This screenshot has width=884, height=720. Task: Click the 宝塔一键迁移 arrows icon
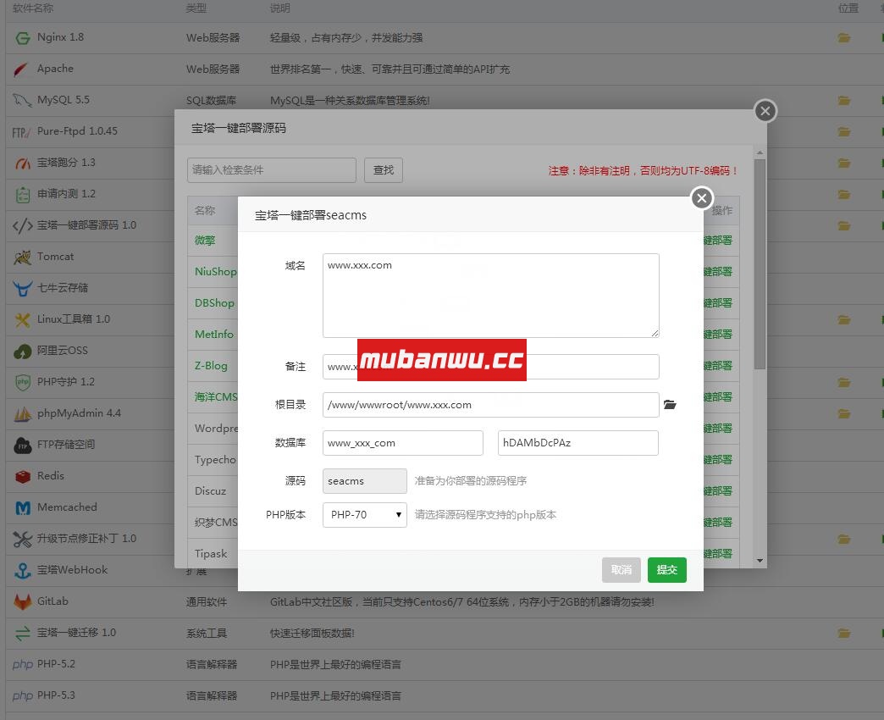pos(23,633)
